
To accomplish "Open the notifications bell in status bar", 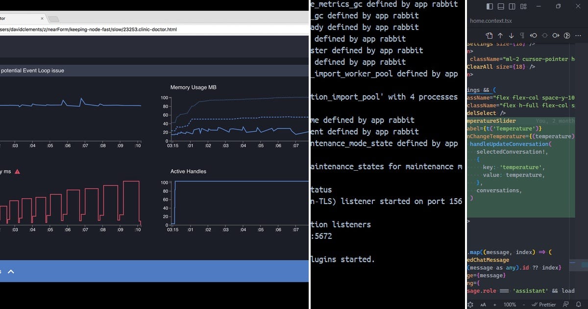I will pyautogui.click(x=579, y=305).
